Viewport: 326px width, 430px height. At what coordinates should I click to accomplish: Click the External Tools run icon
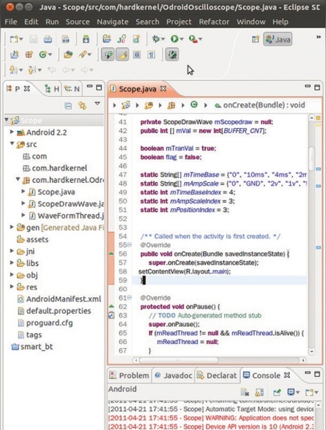[x=193, y=39]
